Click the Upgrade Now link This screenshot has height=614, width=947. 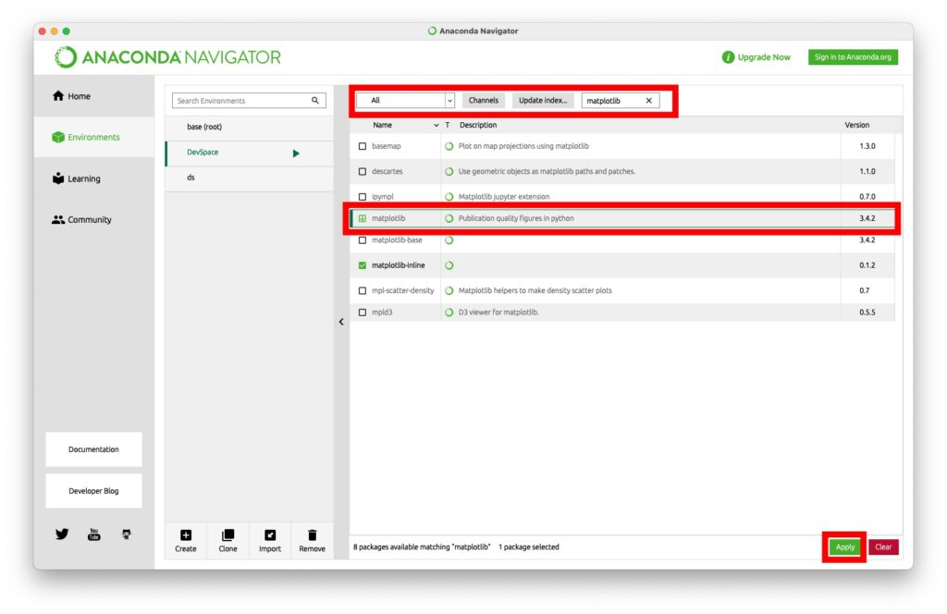click(x=763, y=56)
